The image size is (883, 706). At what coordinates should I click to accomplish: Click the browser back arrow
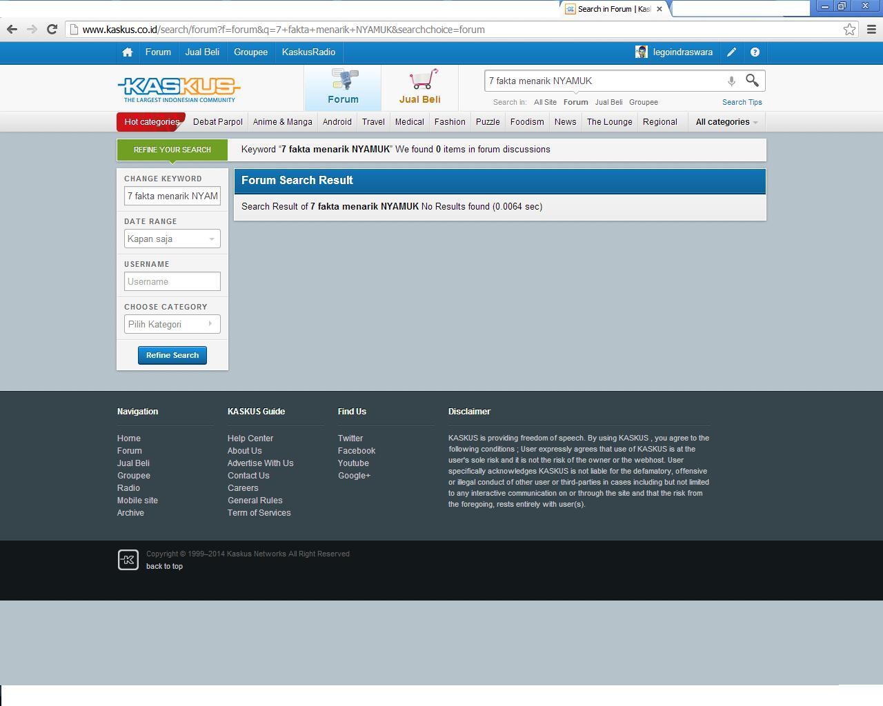coord(12,29)
